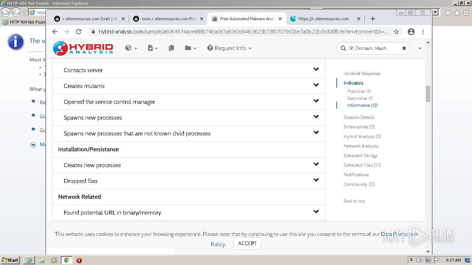
Task: Open the Chrome profile icon
Action: coord(411,32)
